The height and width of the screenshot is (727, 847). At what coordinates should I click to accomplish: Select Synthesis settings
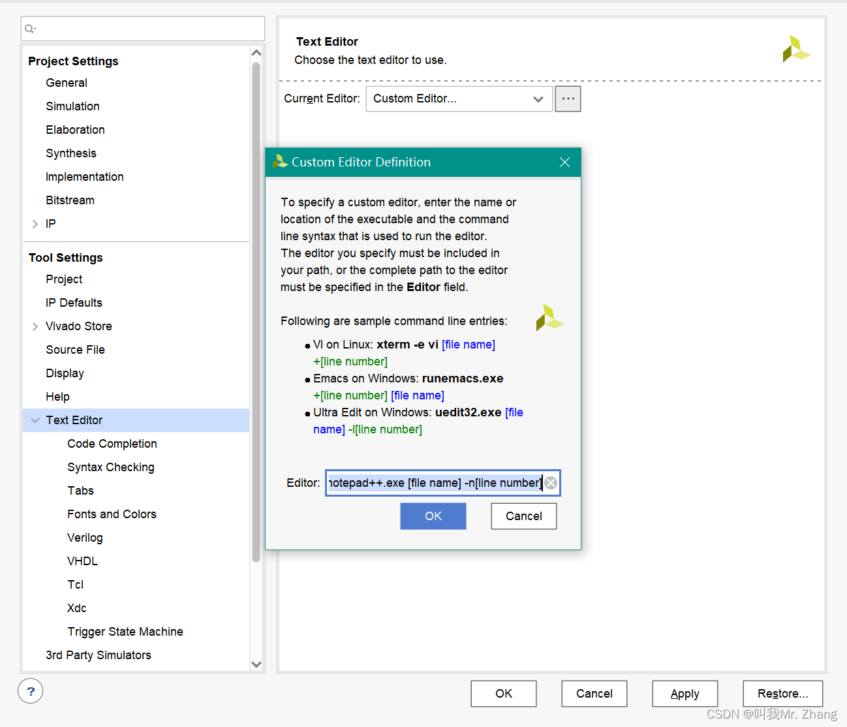(71, 153)
